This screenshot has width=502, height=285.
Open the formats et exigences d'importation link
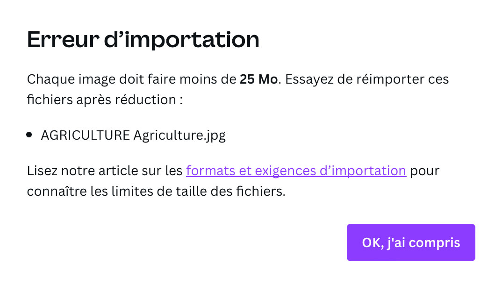pos(295,171)
